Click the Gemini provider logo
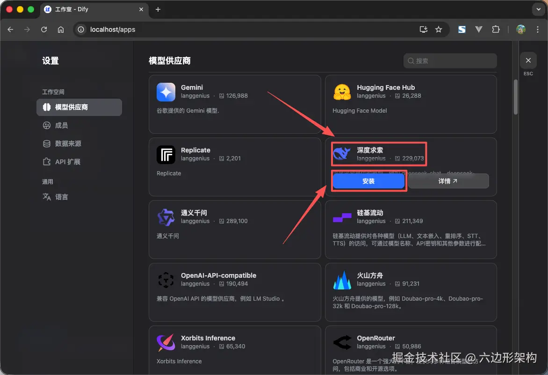The height and width of the screenshot is (375, 548). pyautogui.click(x=166, y=92)
